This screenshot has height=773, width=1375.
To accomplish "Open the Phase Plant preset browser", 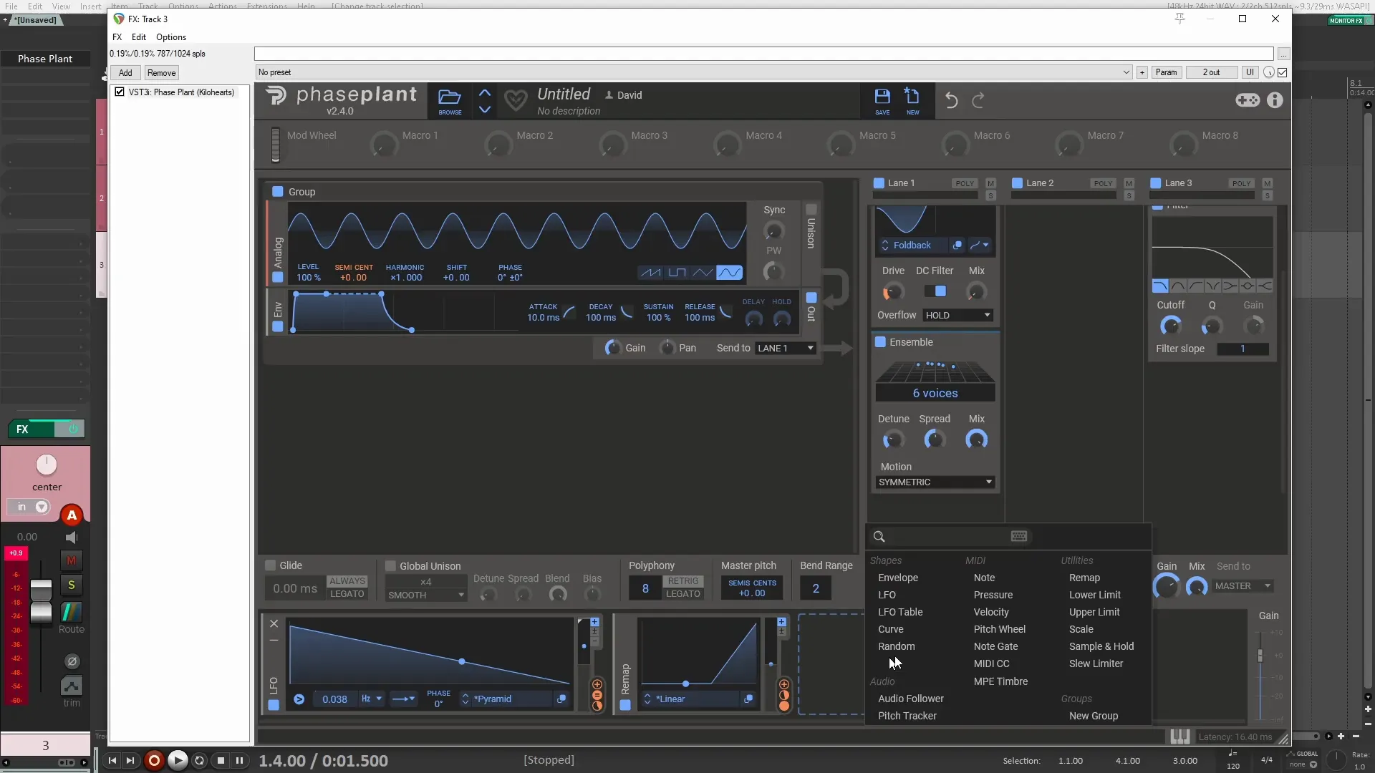I will coord(450,101).
